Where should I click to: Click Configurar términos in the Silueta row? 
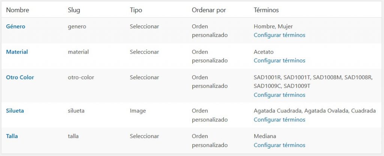point(279,120)
